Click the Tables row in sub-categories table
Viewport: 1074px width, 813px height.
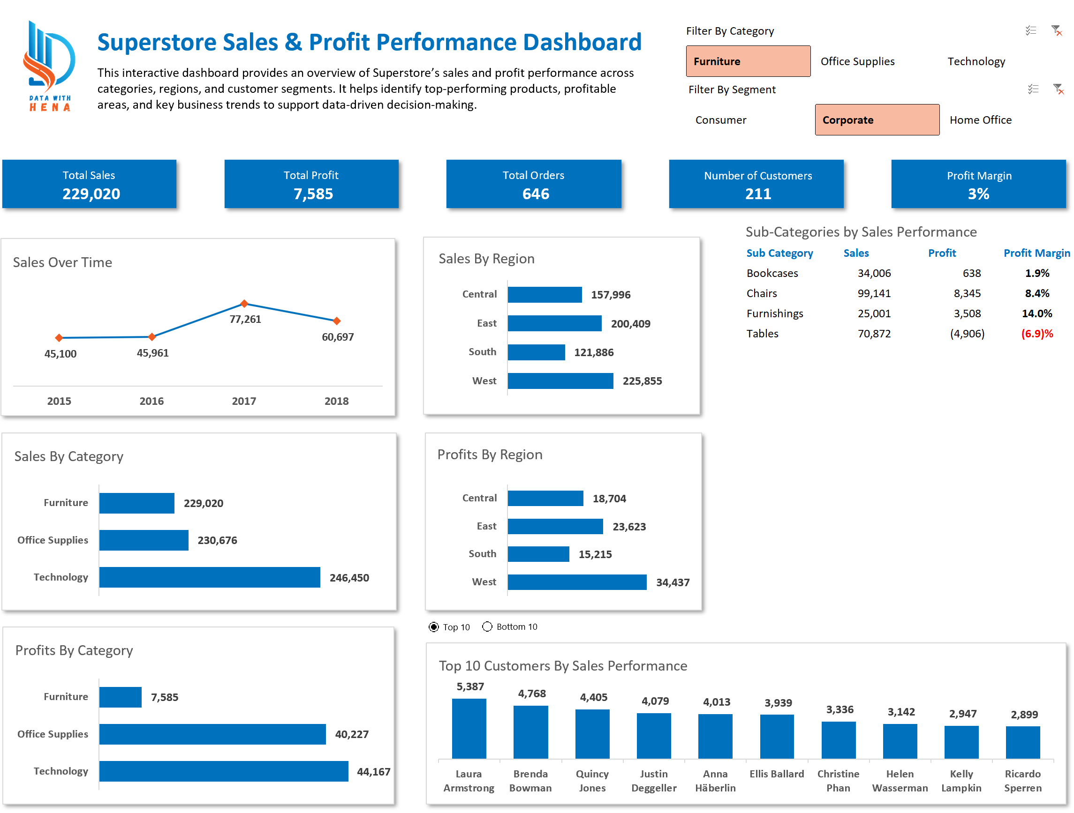pyautogui.click(x=763, y=333)
